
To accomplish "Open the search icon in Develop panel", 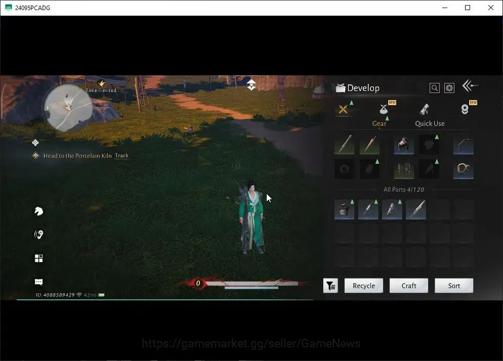I will point(434,88).
